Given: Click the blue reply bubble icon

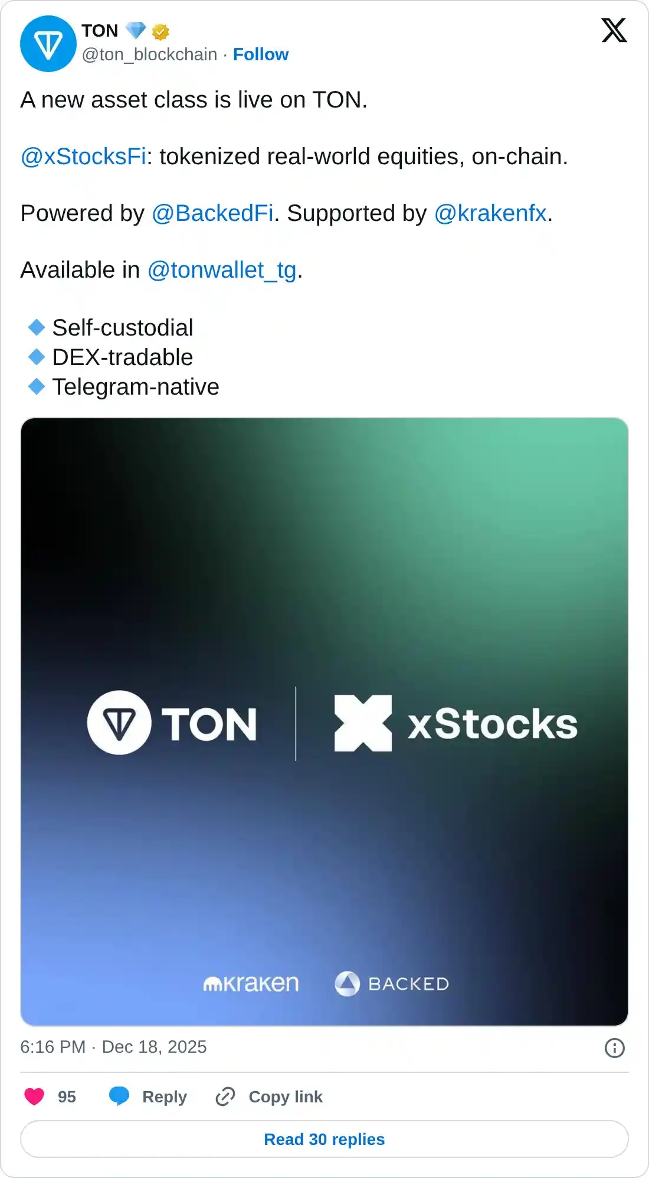Looking at the screenshot, I should pos(120,1096).
